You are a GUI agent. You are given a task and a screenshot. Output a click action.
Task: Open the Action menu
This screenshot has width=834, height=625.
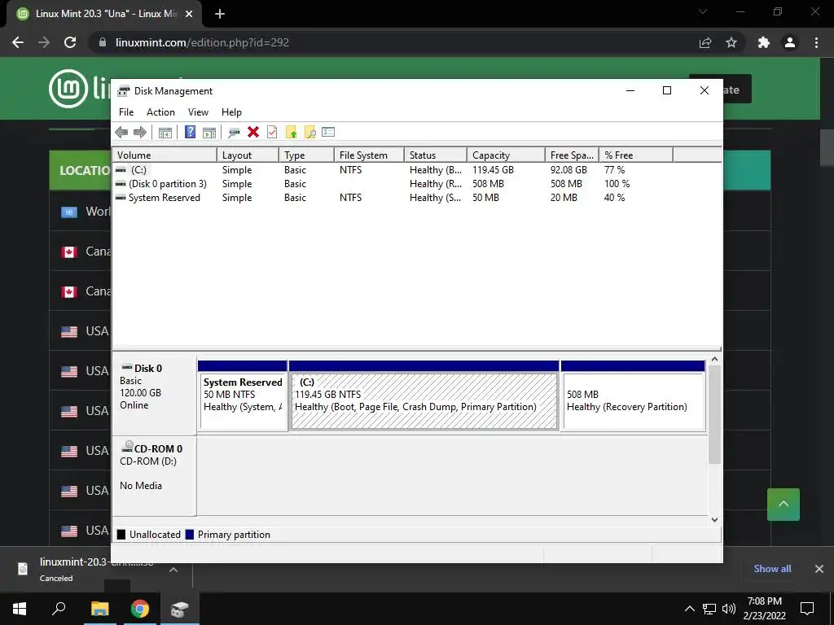click(160, 112)
